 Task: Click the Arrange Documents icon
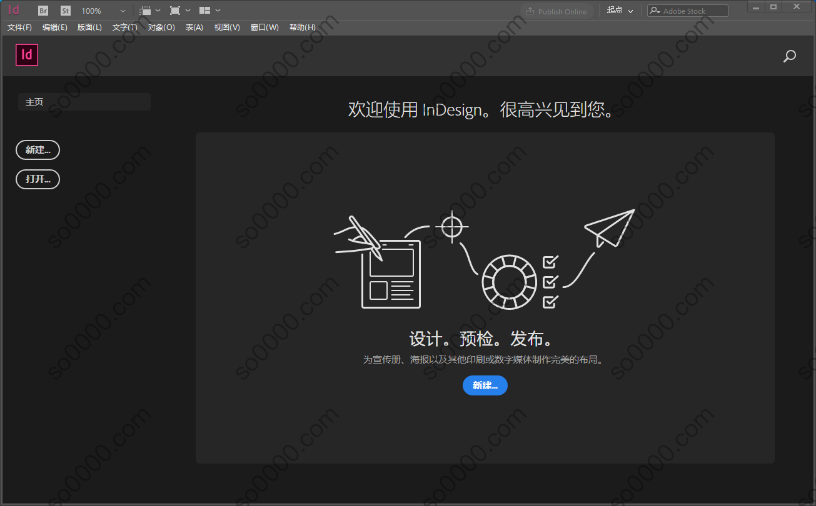[x=204, y=11]
